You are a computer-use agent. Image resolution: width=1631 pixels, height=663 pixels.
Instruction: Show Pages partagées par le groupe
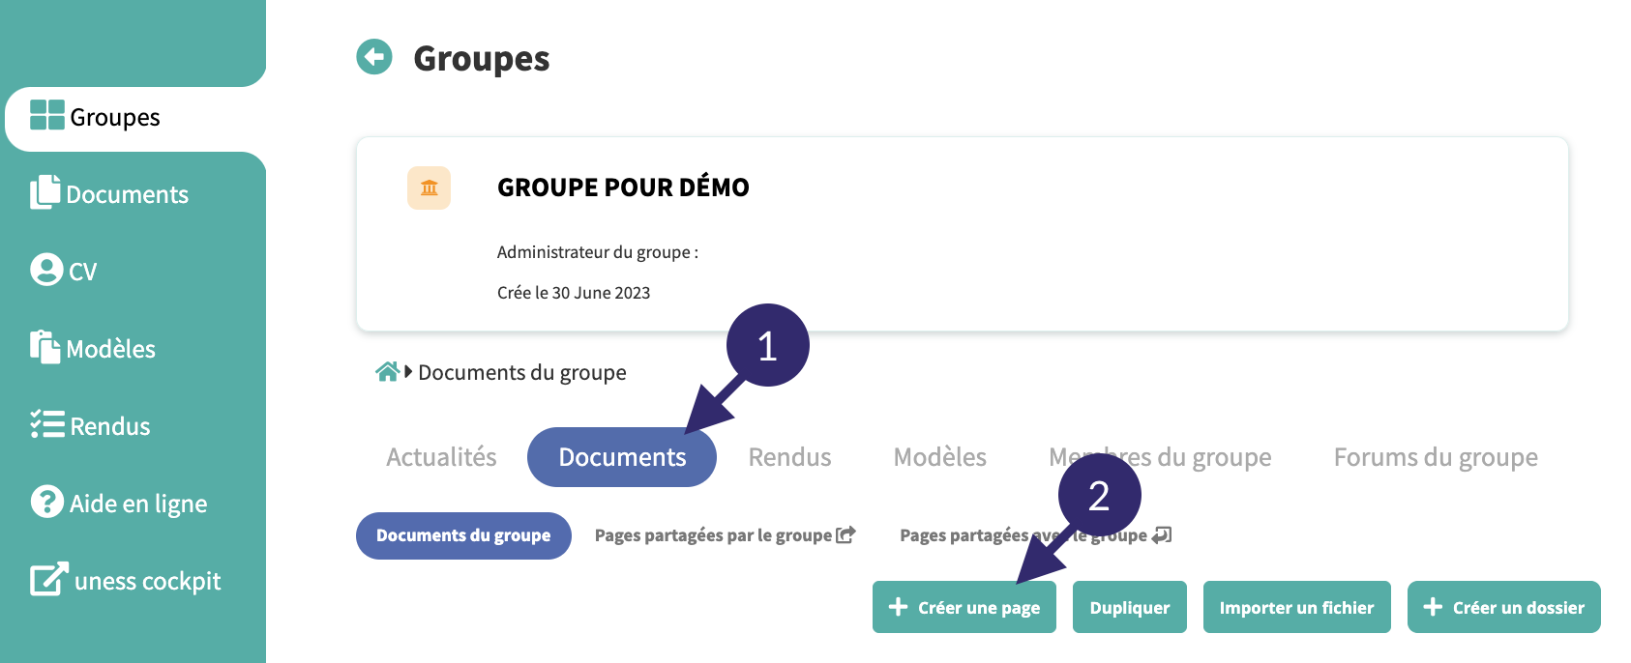click(x=724, y=535)
